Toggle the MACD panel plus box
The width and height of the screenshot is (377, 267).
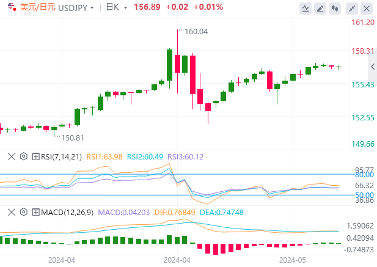[35, 212]
